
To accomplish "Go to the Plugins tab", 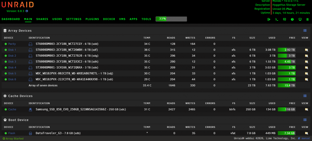I will 92,19.
